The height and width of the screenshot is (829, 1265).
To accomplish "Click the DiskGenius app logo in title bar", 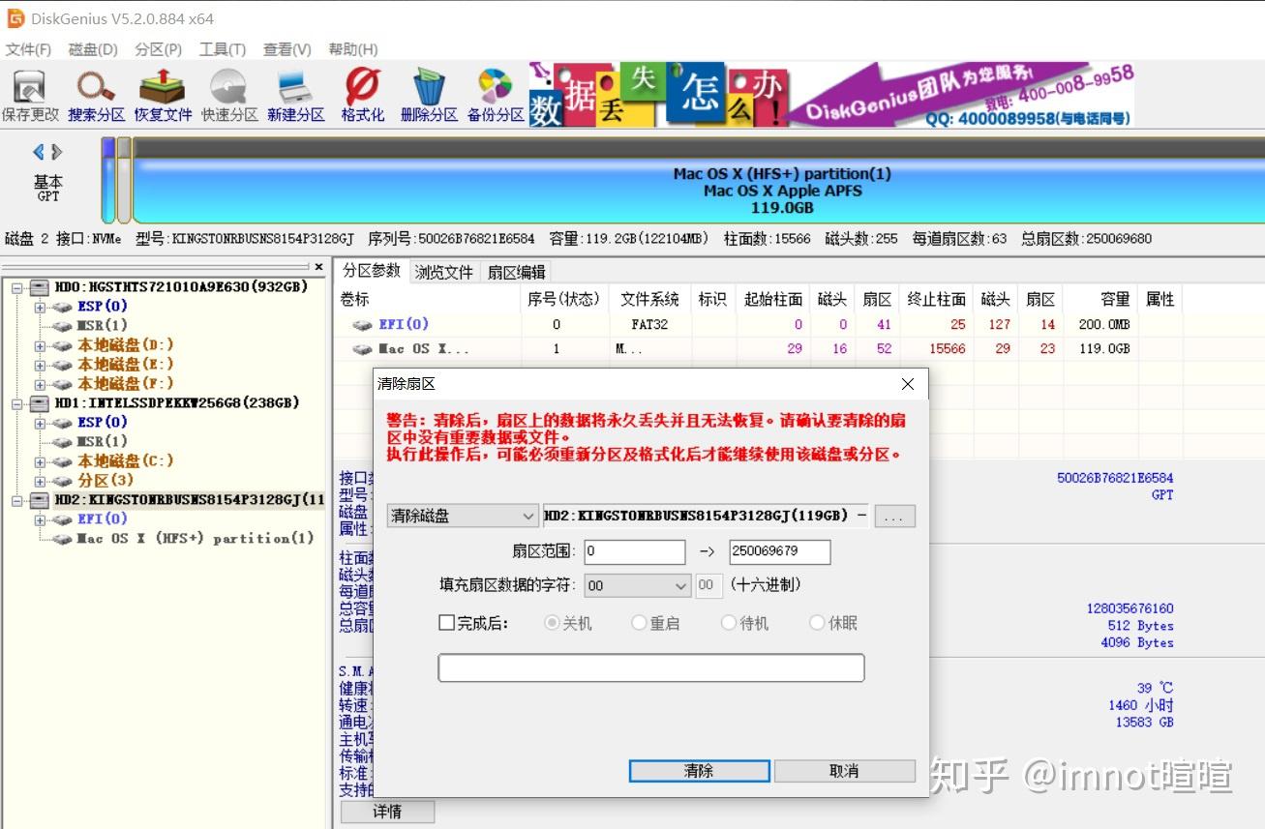I will point(15,18).
